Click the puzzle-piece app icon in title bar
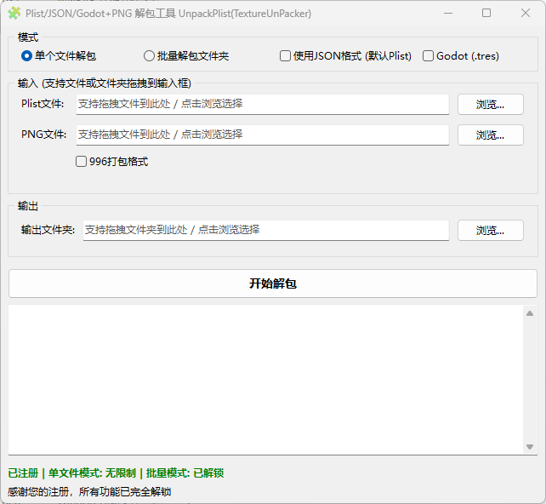Viewport: 546px width, 504px height. (14, 14)
